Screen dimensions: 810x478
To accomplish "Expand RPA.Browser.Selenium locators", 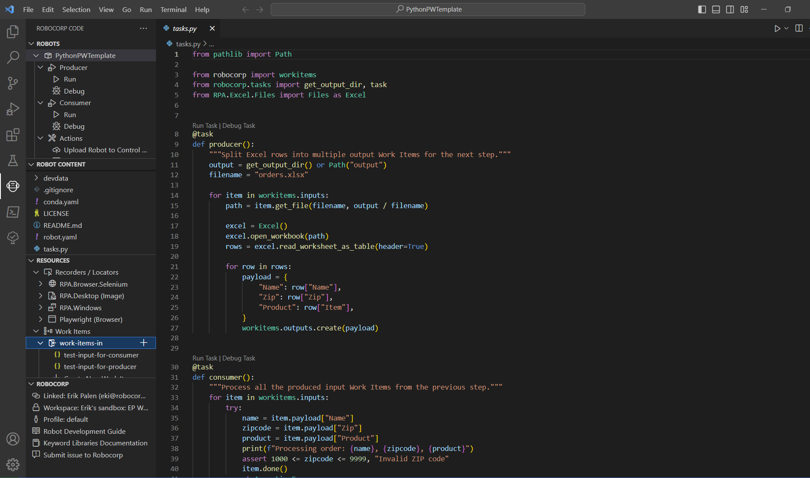I will point(41,284).
